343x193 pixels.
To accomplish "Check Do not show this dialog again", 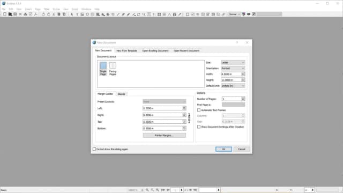I will click(x=94, y=149).
